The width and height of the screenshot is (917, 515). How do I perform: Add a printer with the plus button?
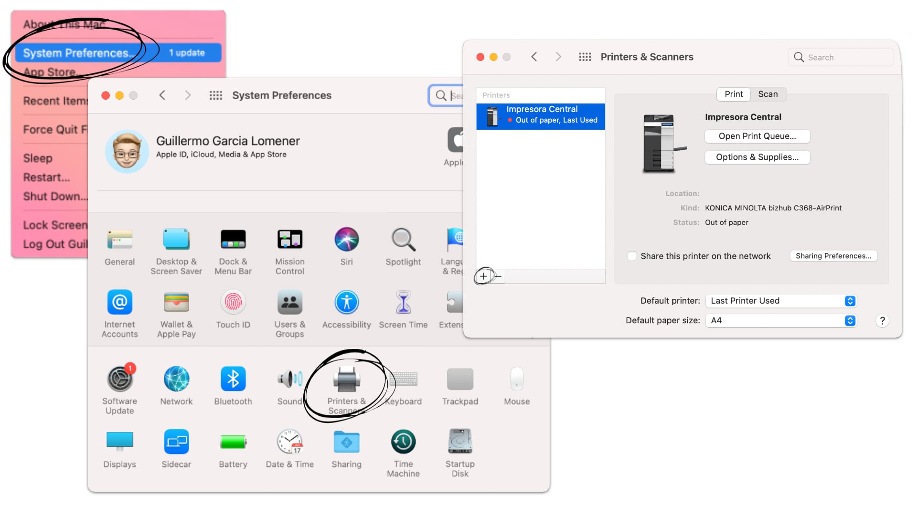click(x=483, y=276)
